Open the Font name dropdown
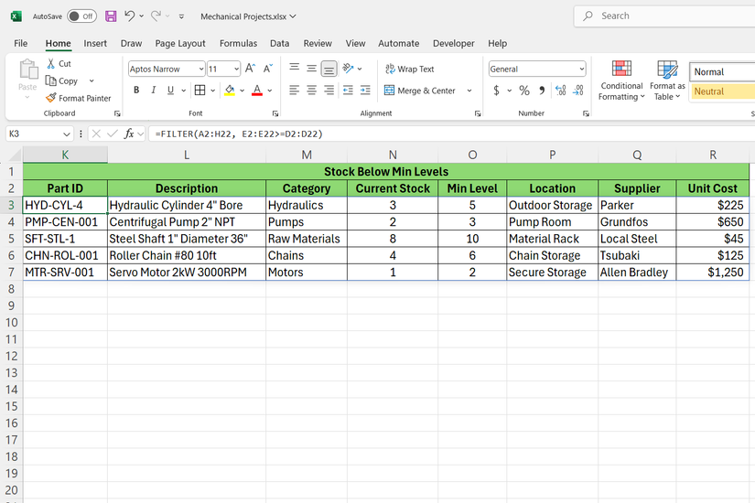The image size is (755, 503). point(201,70)
